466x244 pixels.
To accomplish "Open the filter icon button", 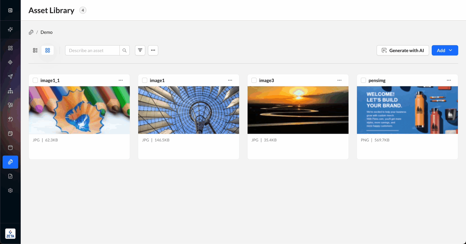I will click(x=140, y=50).
